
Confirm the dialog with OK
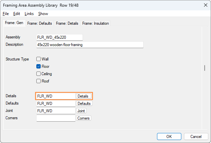[169, 136]
